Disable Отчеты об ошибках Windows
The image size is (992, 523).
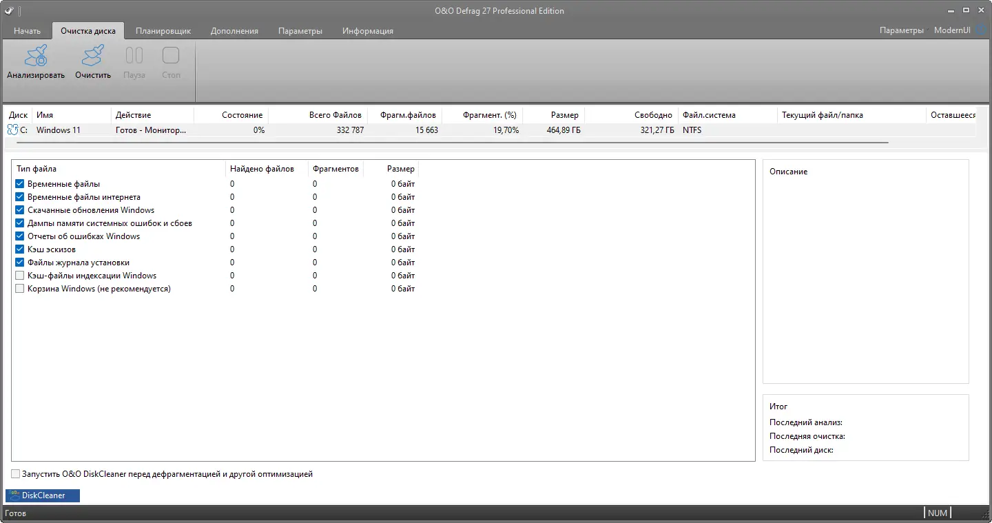point(19,236)
